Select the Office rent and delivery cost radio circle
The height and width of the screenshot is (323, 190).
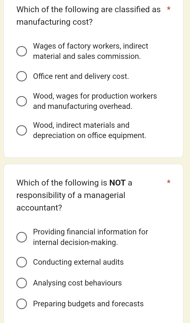[22, 76]
